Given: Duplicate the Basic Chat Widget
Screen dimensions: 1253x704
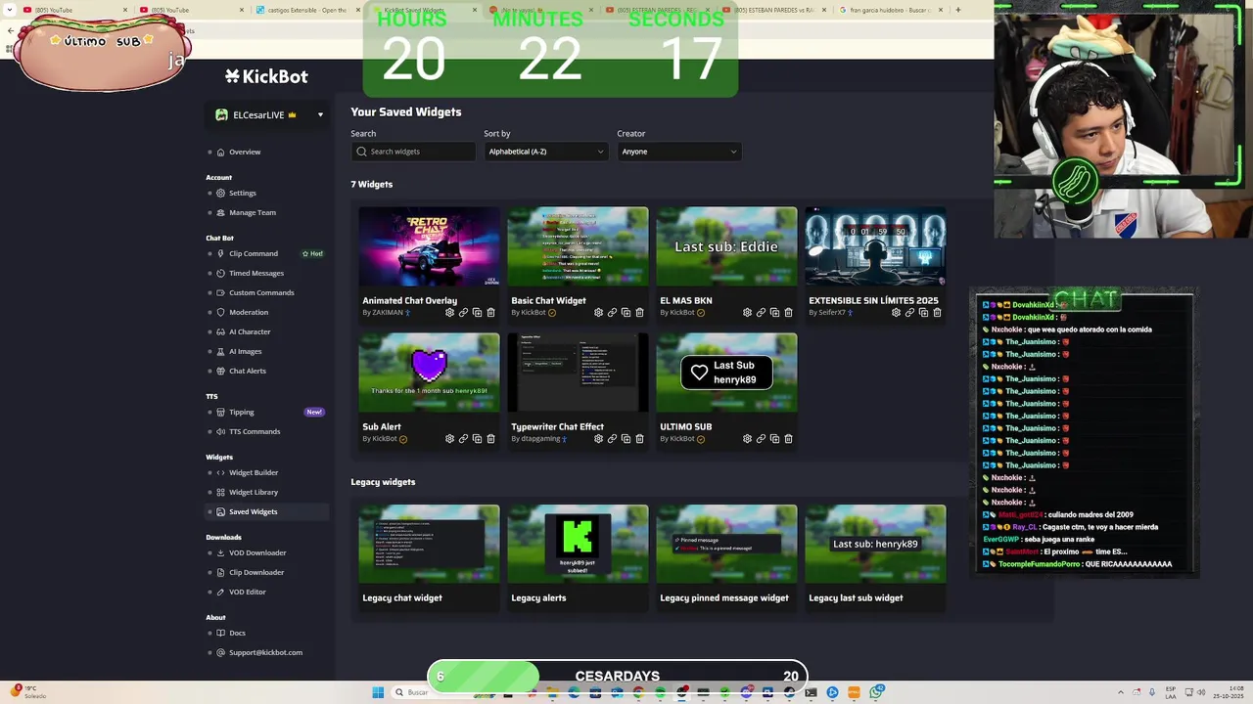Looking at the screenshot, I should (x=626, y=313).
